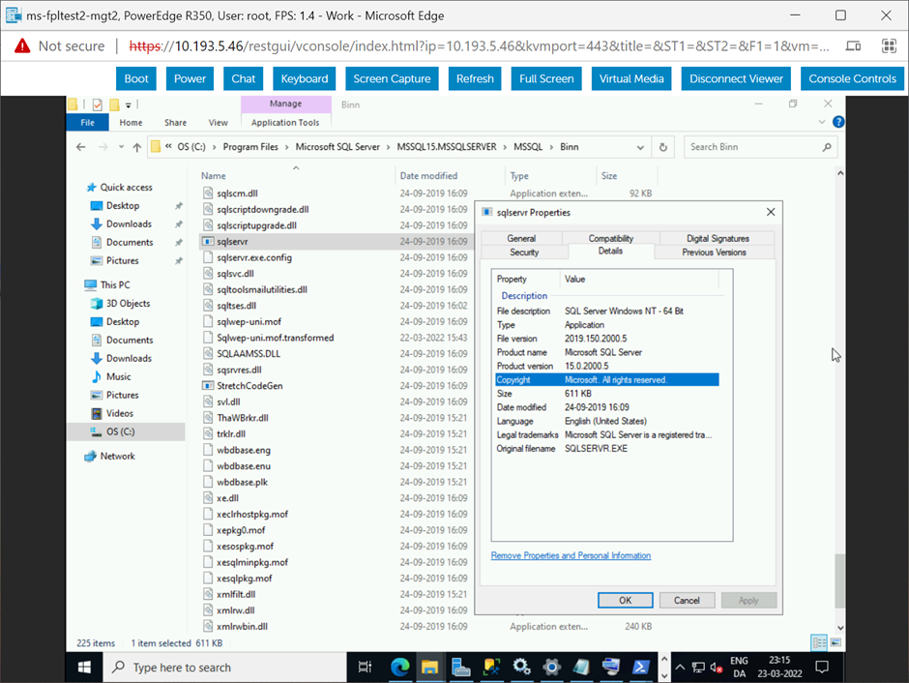Open Virtual Media settings

[x=631, y=79]
